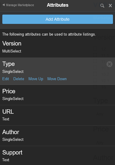The width and height of the screenshot is (115, 165).
Task: Click the SingleSelect label under Price
Action: (x=13, y=99)
